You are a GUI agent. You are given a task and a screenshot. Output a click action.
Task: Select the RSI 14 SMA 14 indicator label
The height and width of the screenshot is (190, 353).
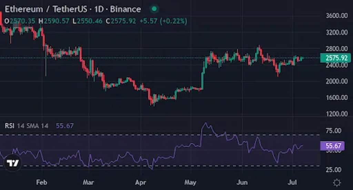coord(27,126)
